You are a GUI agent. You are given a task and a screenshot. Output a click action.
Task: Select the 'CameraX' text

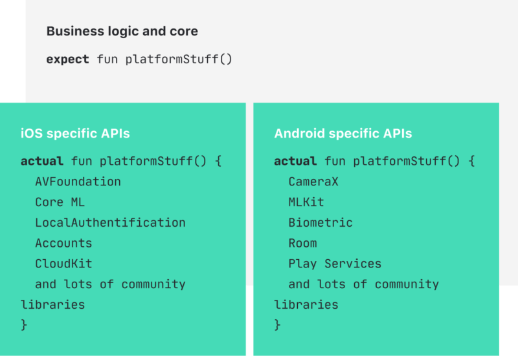click(x=313, y=182)
